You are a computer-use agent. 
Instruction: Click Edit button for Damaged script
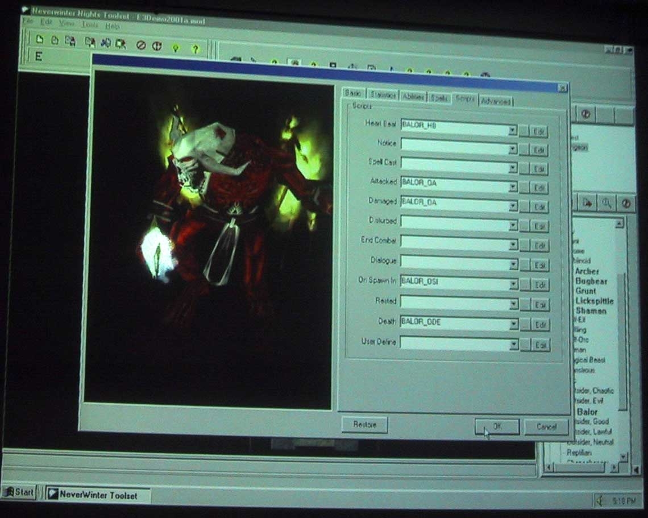(539, 207)
